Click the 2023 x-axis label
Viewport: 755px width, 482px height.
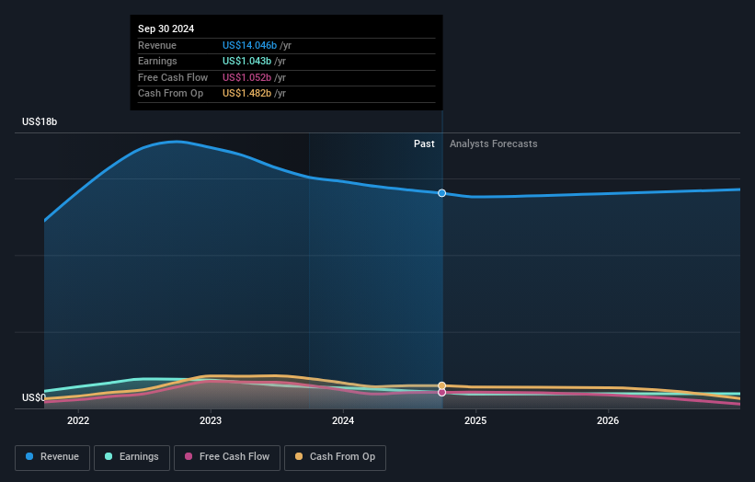[211, 421]
